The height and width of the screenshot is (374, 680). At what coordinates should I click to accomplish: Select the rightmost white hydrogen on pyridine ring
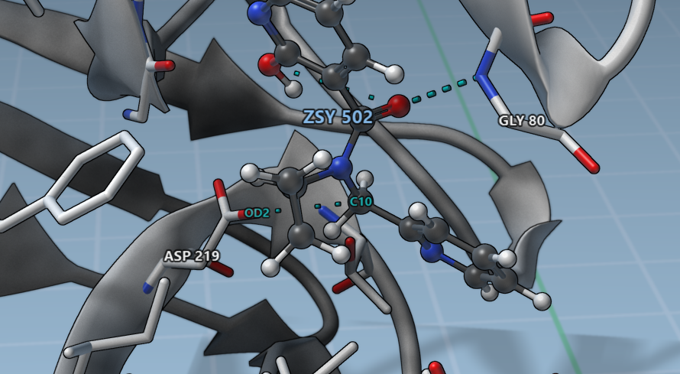click(541, 301)
